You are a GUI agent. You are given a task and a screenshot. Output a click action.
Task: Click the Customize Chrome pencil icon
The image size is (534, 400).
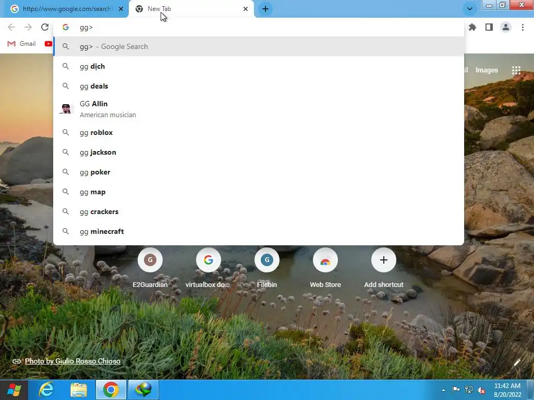(x=517, y=362)
